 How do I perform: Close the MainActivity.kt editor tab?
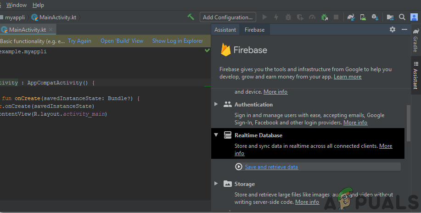pyautogui.click(x=51, y=29)
